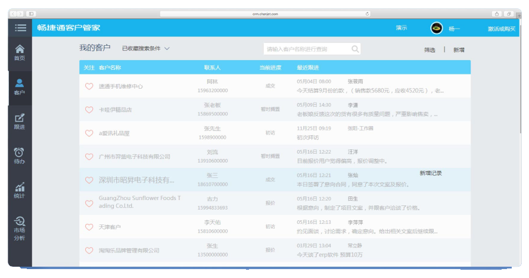This screenshot has height=278, width=529.
Task: Reload page with the refresh icon
Action: 367,14
